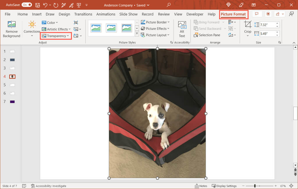Click Accessibility: Investigate in status bar
Image resolution: width=298 pixels, height=189 pixels.
coord(49,186)
